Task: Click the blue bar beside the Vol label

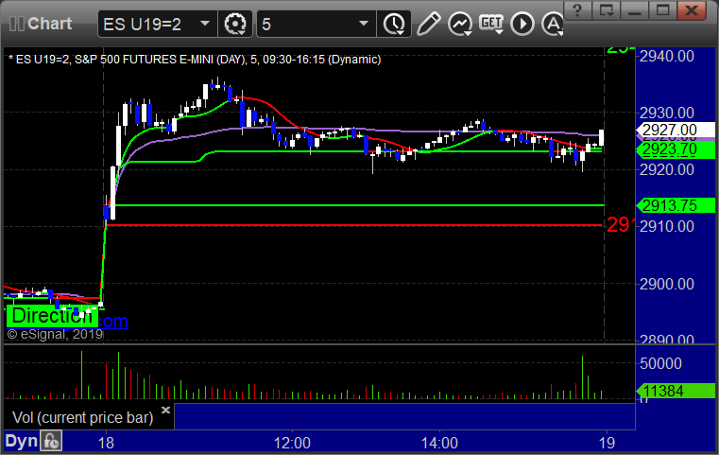Action: pyautogui.click(x=404, y=416)
